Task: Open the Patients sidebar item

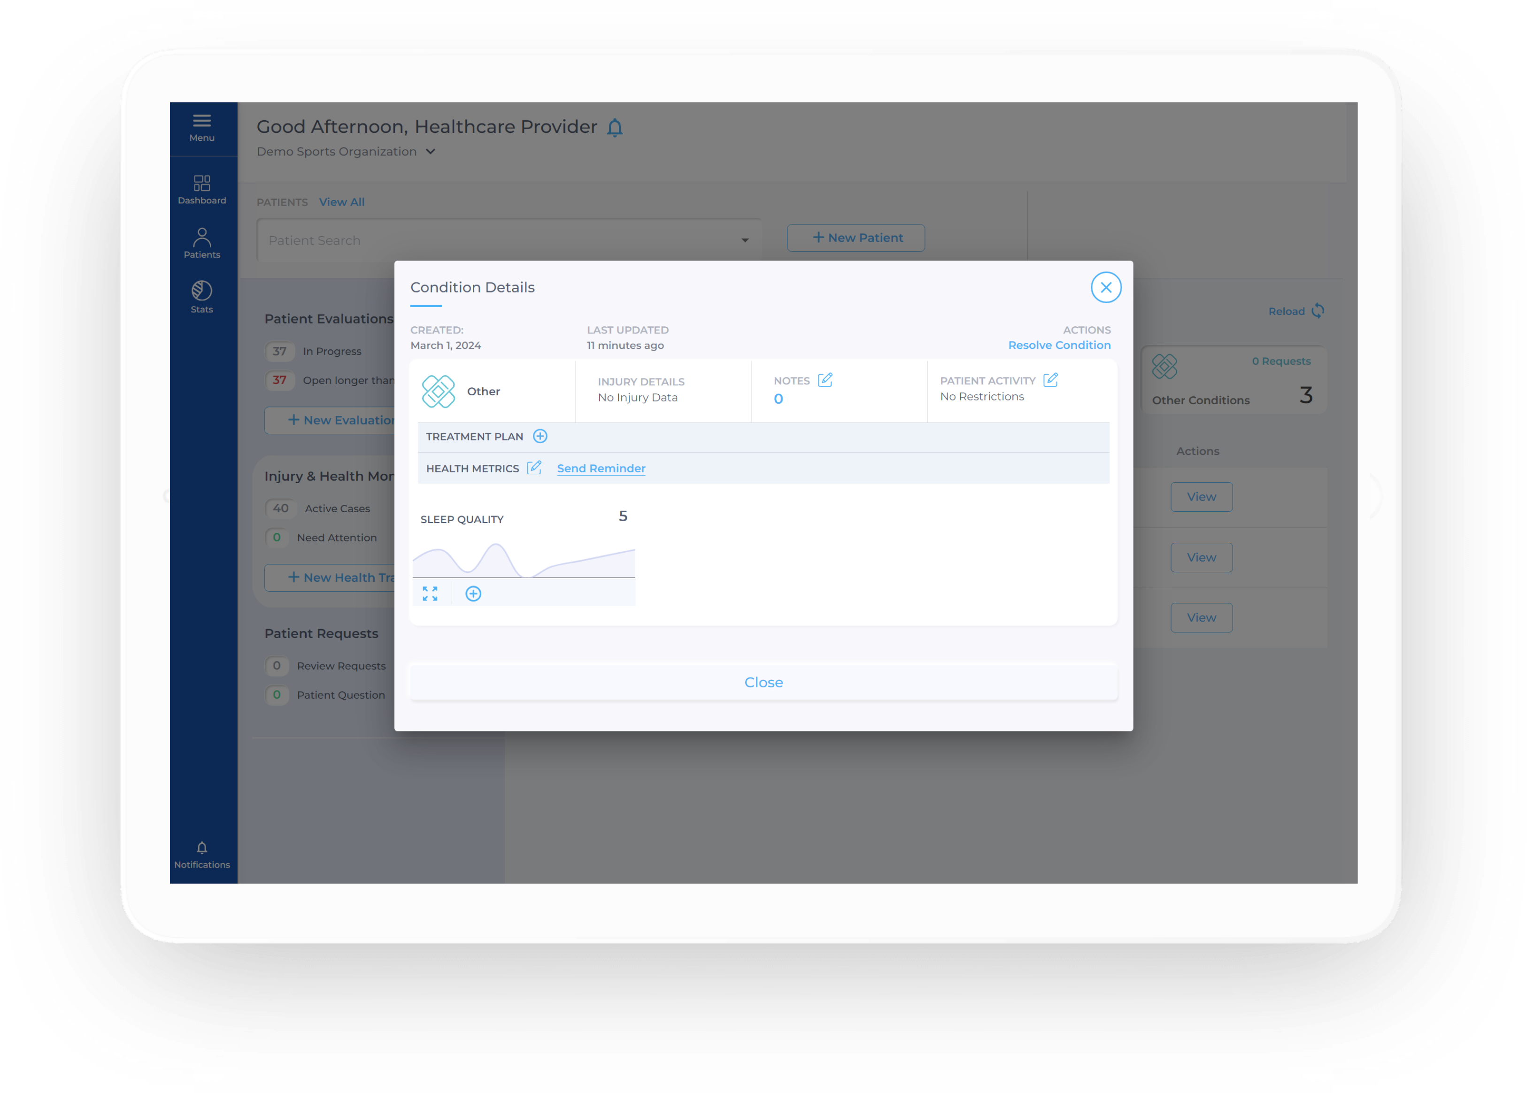Action: pyautogui.click(x=202, y=244)
